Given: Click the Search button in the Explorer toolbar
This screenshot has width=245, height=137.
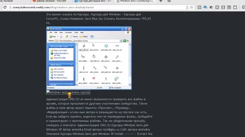Looking at the screenshot, I should [x=74, y=37].
